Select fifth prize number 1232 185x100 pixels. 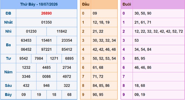26,67
